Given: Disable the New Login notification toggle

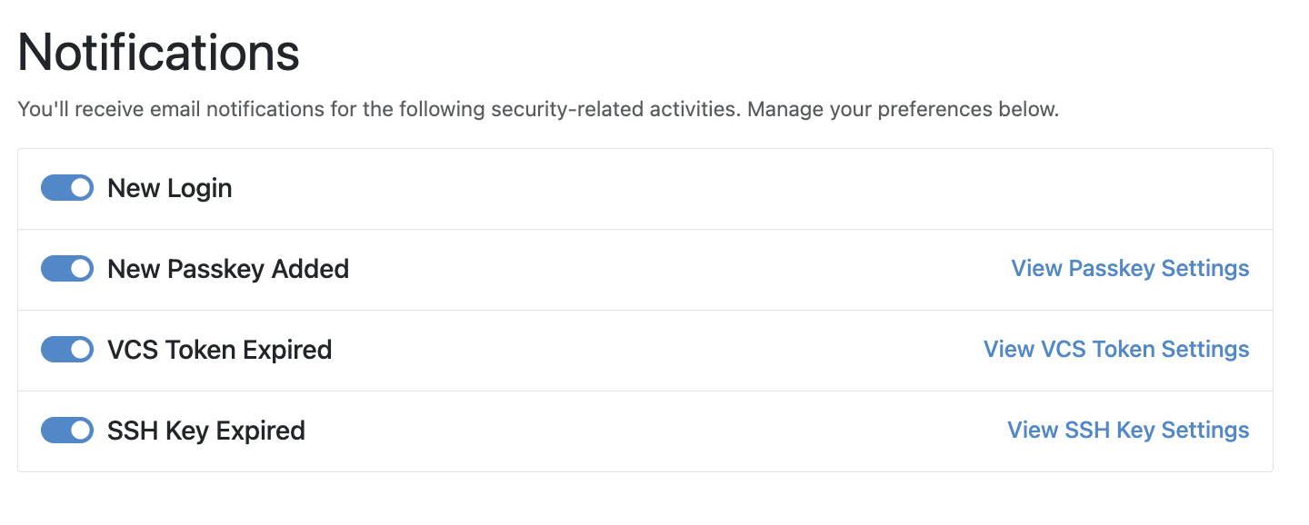Looking at the screenshot, I should 66,187.
